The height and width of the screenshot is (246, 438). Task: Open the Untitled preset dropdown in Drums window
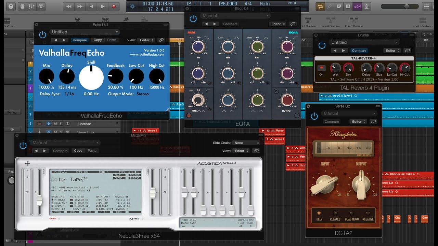(364, 42)
